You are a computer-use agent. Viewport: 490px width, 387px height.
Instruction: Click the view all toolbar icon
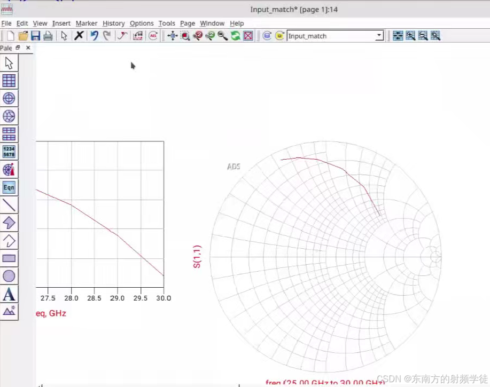coord(173,36)
